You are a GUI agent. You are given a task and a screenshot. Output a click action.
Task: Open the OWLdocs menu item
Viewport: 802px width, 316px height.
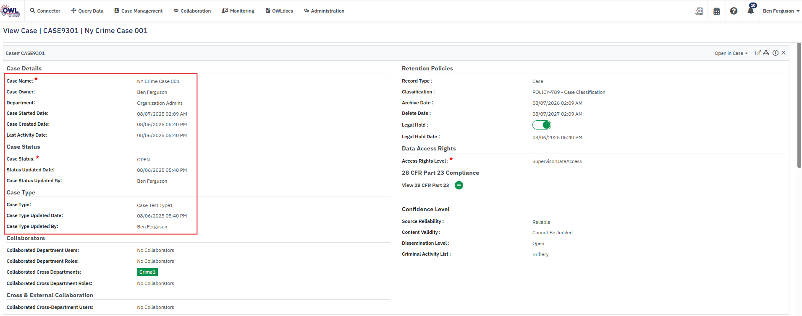coord(279,11)
